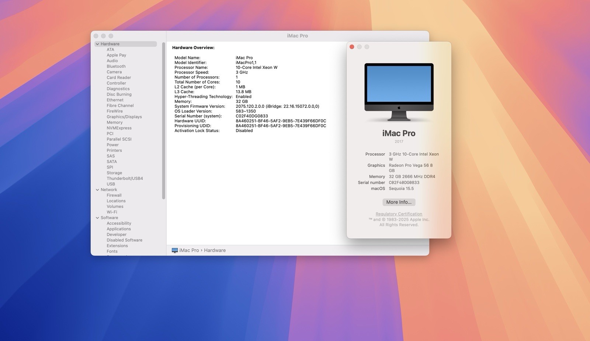The height and width of the screenshot is (341, 590).
Task: Choose FireWire in the sidebar
Action: [115, 111]
